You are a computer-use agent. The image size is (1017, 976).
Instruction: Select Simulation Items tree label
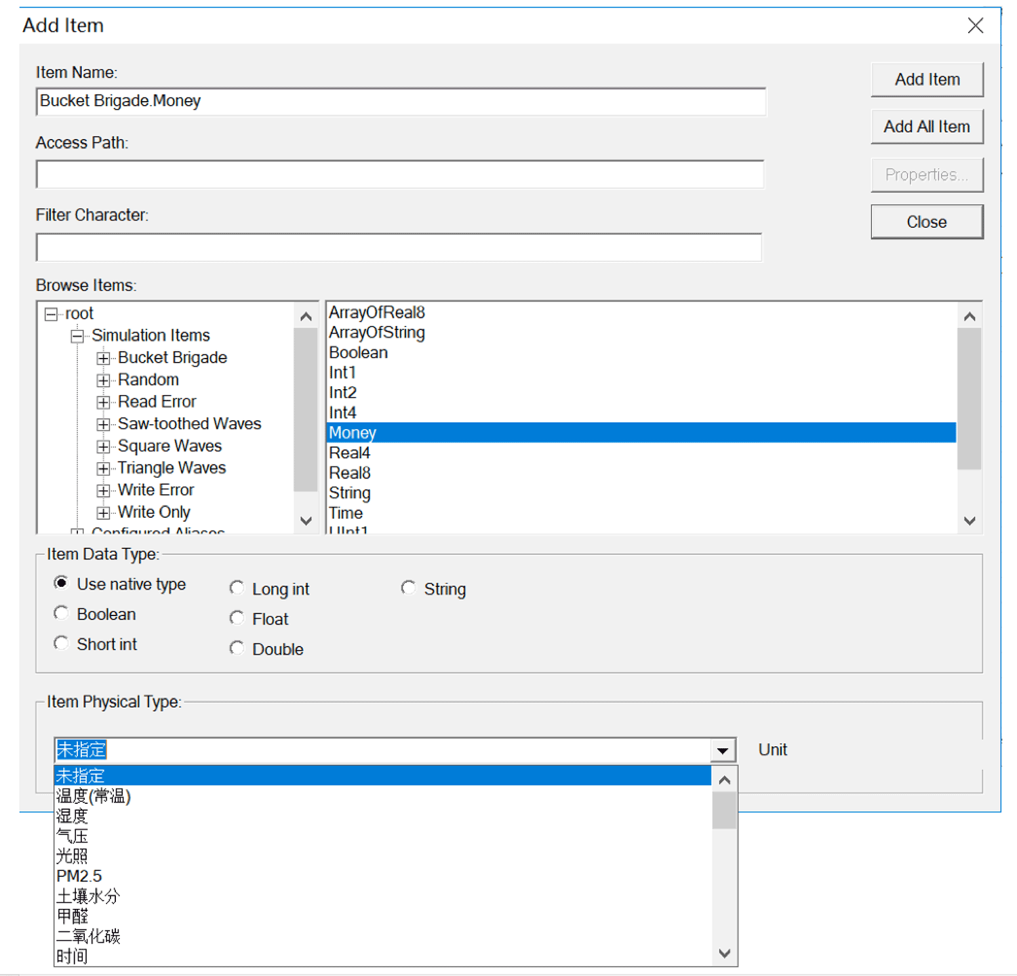click(x=151, y=335)
